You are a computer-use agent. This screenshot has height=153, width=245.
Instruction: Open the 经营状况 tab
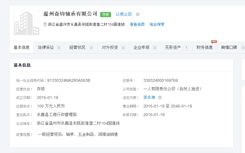click(x=81, y=47)
